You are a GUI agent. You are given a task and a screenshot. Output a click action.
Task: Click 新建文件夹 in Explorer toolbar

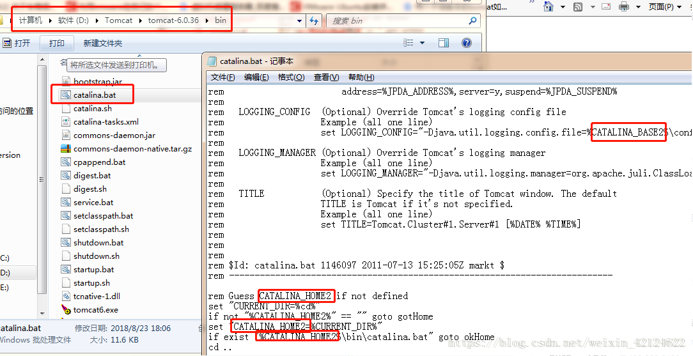(x=102, y=43)
